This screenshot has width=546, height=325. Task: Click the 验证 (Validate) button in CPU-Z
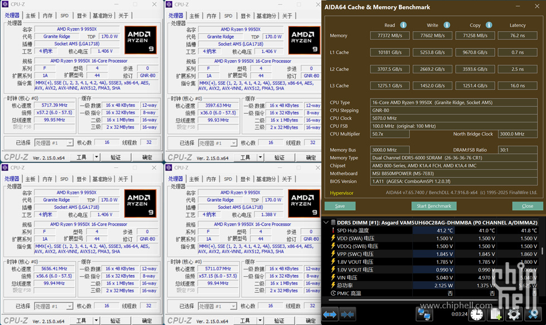point(116,157)
